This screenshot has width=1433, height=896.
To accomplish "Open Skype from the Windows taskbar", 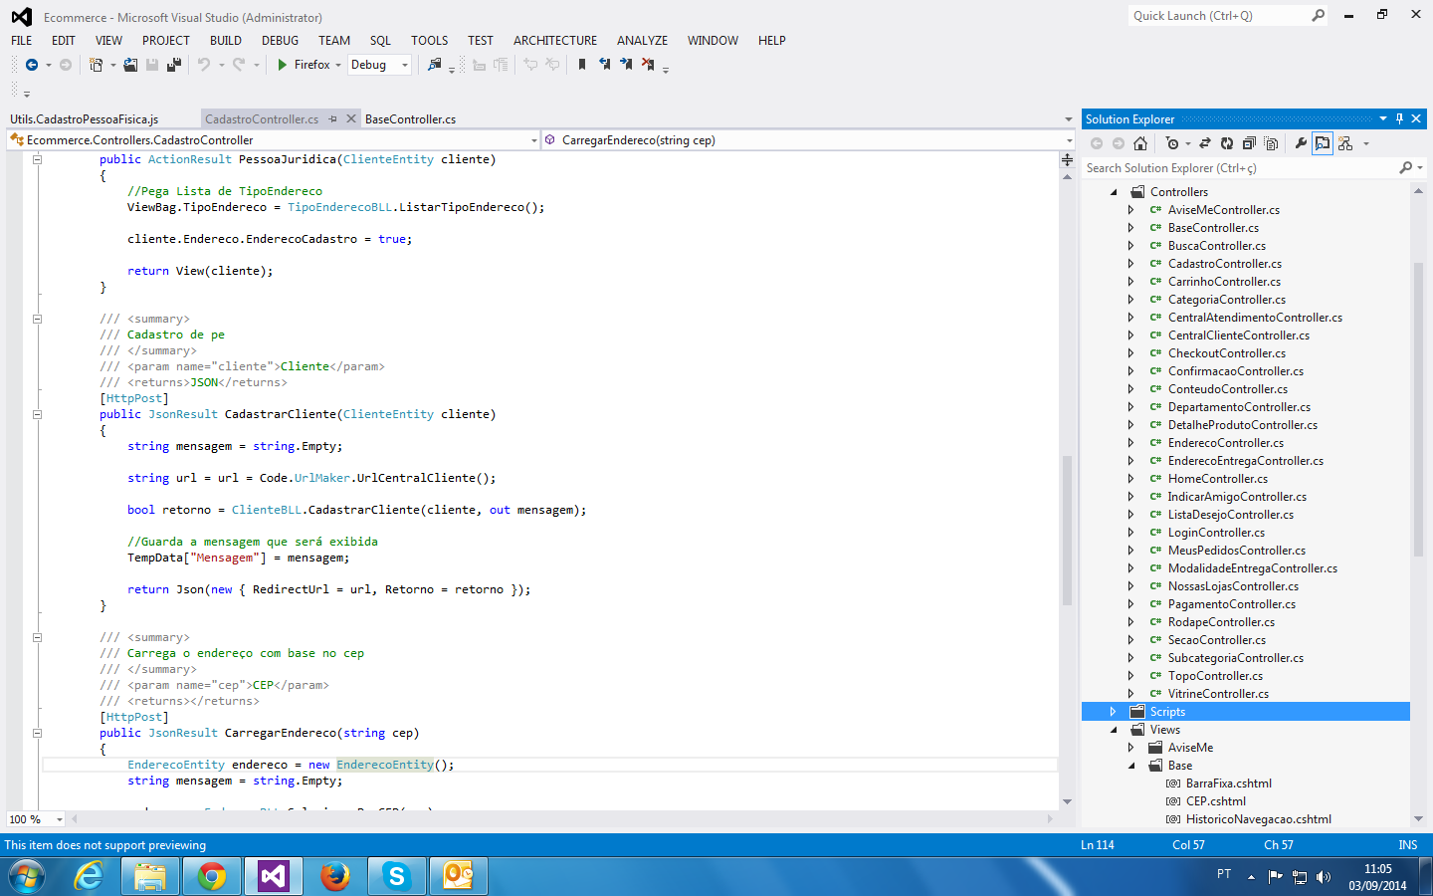I will (397, 876).
